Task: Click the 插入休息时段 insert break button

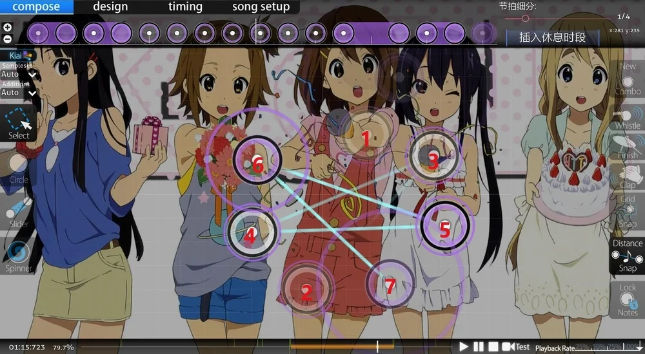Action: [552, 38]
